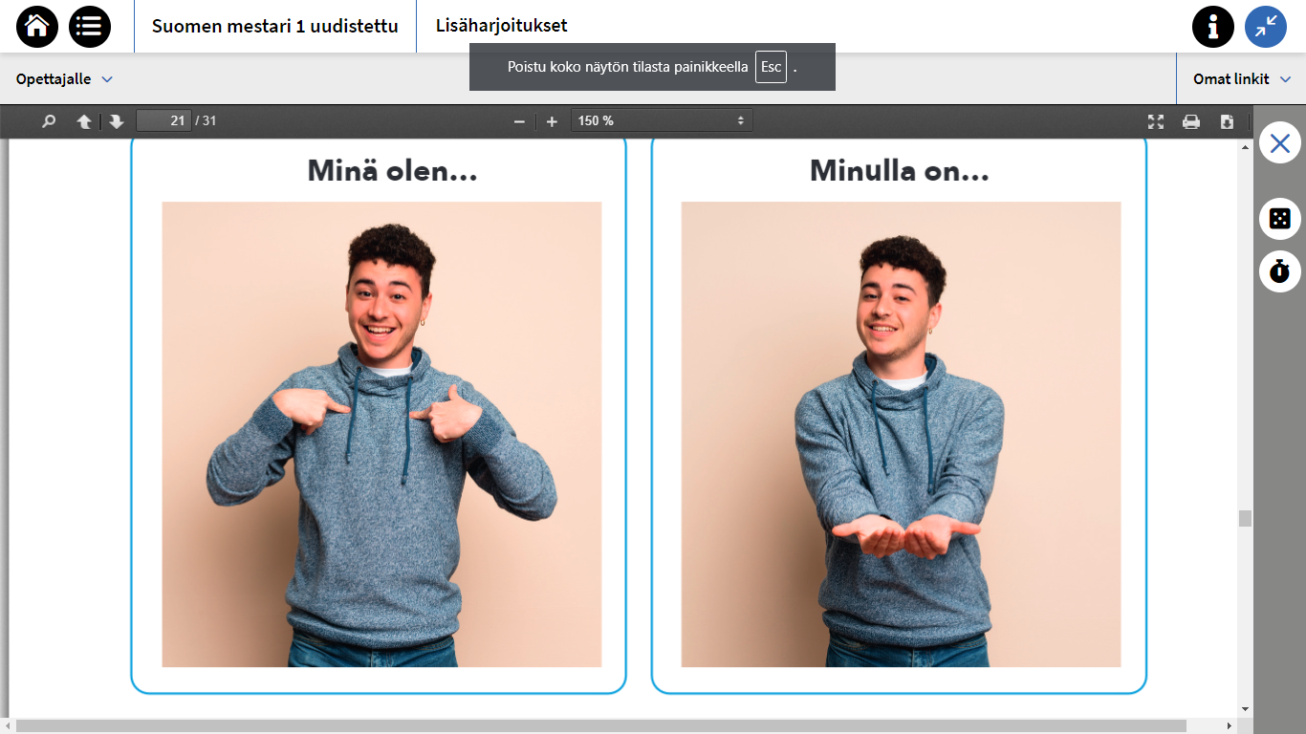
Task: Open the stopwatch timer tool
Action: [1280, 270]
